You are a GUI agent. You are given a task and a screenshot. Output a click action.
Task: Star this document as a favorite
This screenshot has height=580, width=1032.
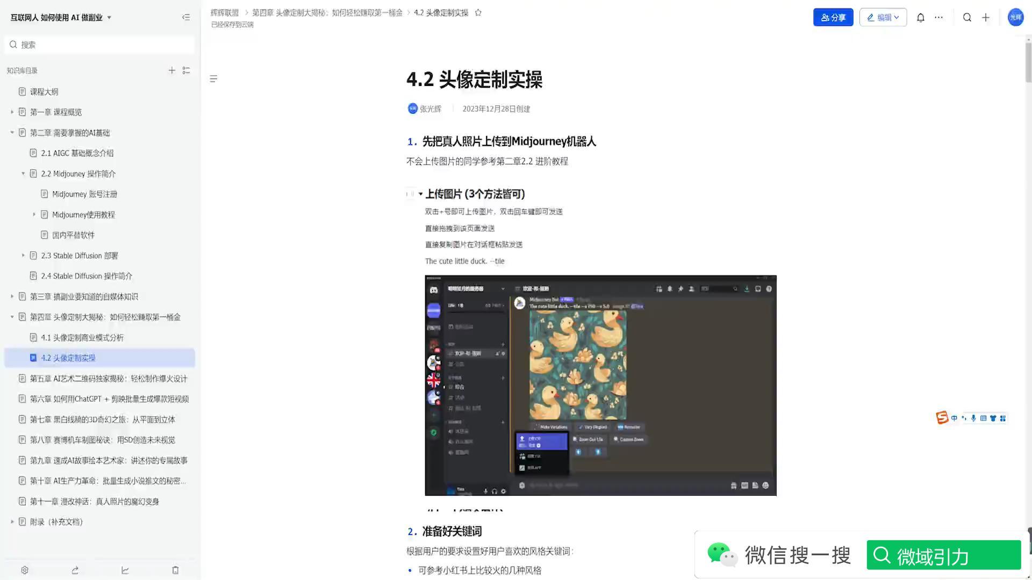click(478, 12)
